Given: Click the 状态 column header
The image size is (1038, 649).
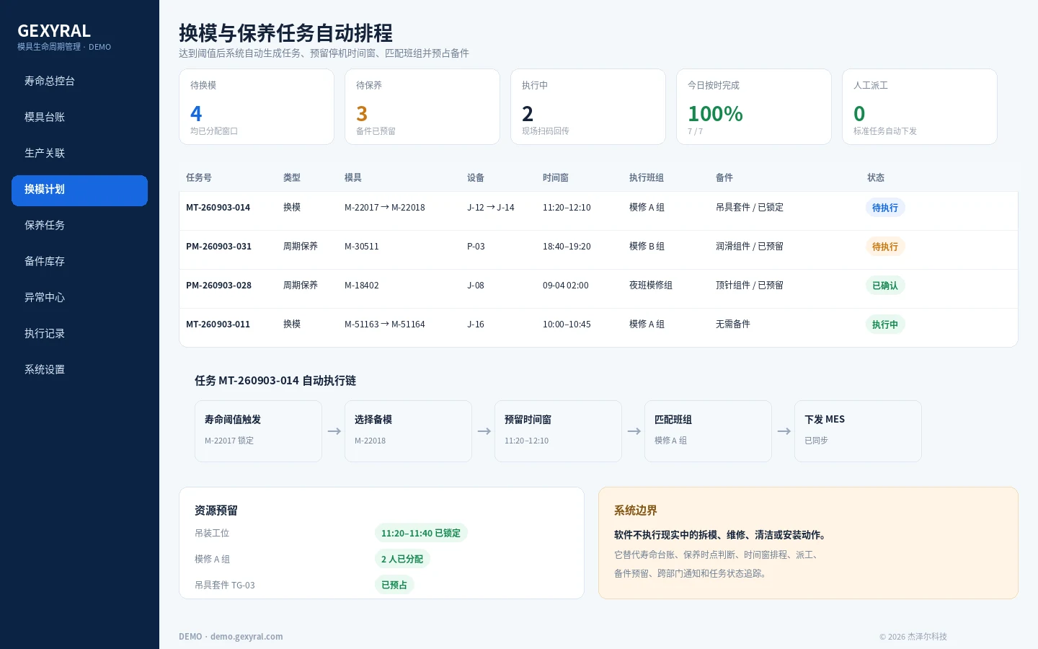Looking at the screenshot, I should pyautogui.click(x=876, y=177).
